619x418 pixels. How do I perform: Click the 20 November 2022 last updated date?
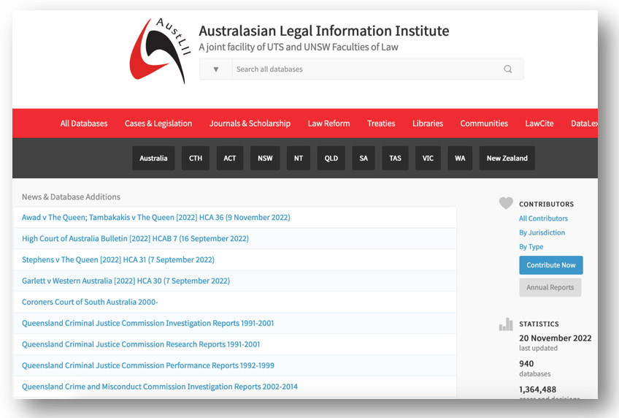(x=555, y=338)
